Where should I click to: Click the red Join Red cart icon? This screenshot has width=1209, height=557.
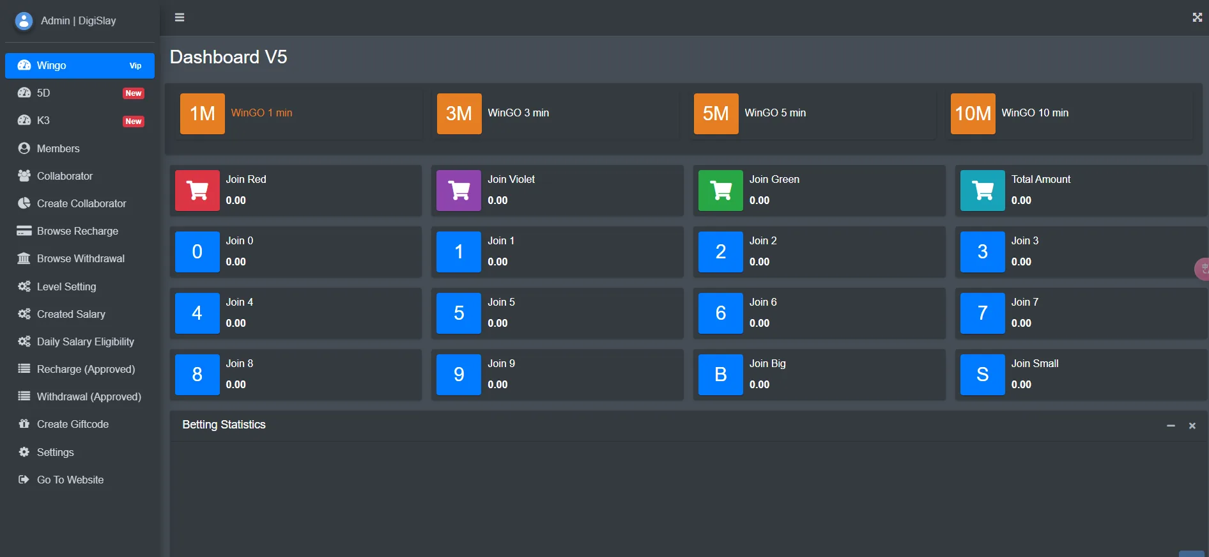tap(197, 191)
